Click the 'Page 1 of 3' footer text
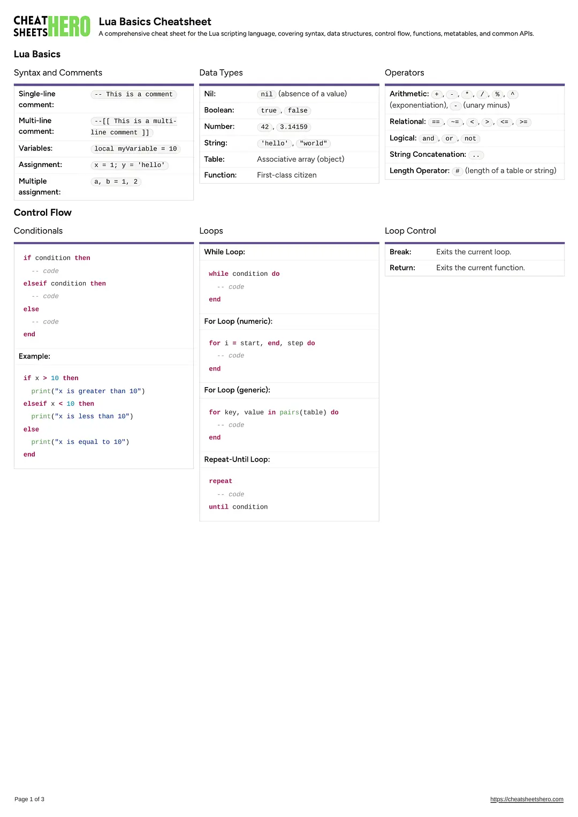This screenshot has height=817, width=578. [x=29, y=799]
